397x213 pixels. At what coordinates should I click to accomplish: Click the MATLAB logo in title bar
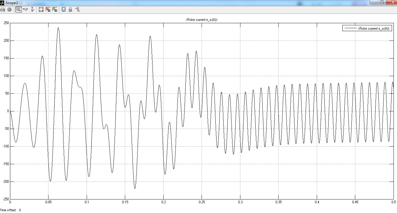[2, 2]
